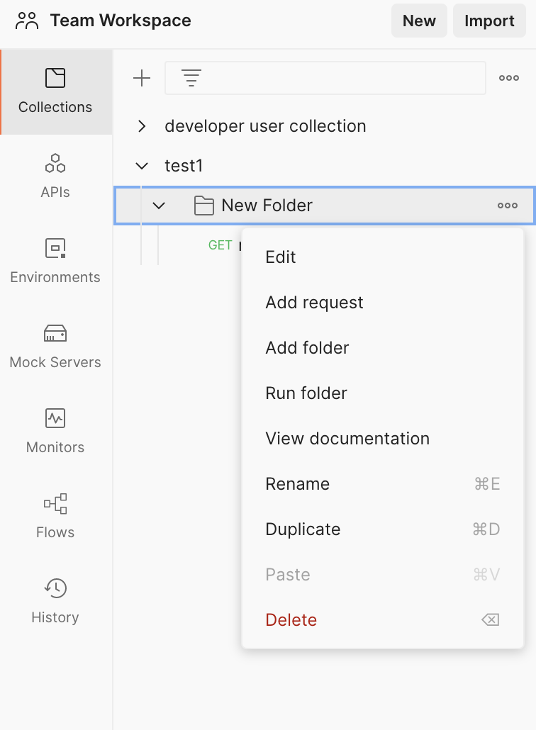Click the plus icon to create a collection

click(x=141, y=78)
